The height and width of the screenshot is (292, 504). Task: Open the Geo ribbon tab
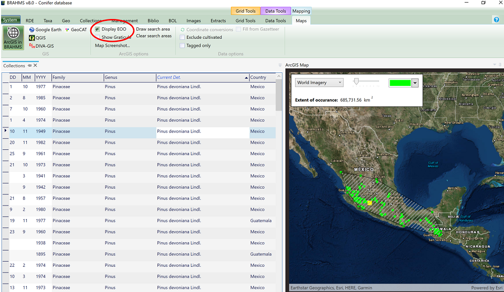point(66,20)
